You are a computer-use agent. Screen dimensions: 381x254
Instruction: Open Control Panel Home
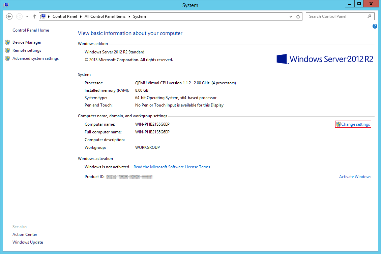[31, 30]
